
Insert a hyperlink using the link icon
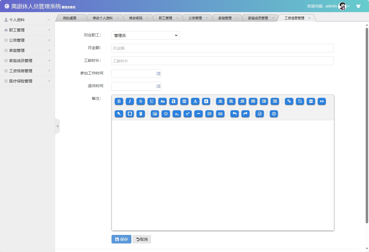pos(289,101)
